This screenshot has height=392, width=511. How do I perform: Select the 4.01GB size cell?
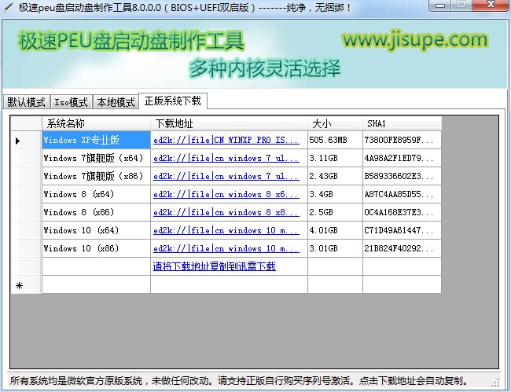[x=335, y=230]
